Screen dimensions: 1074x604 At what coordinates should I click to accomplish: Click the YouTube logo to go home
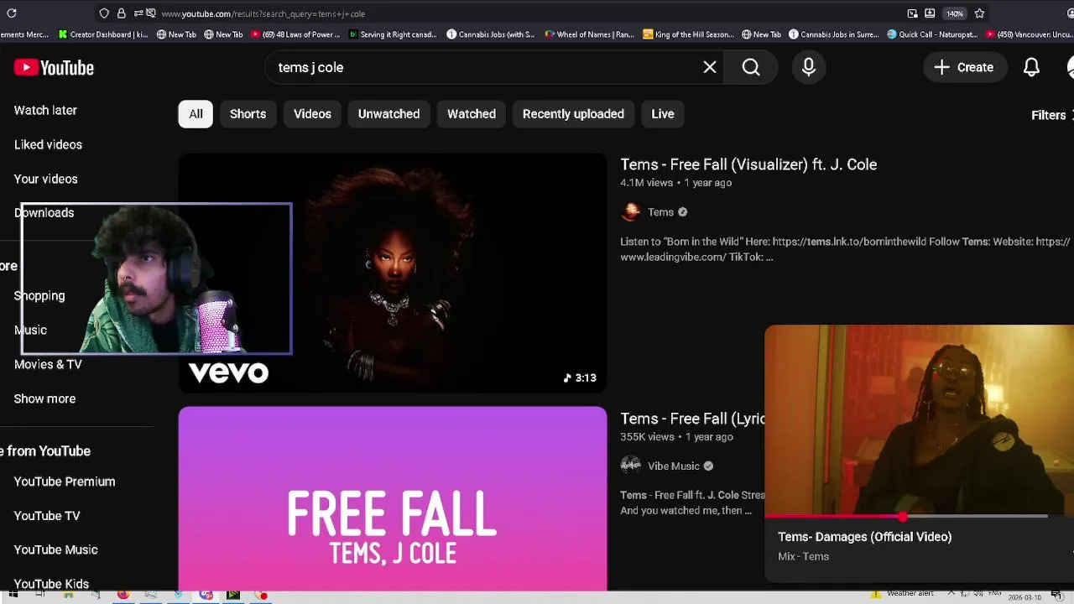click(54, 68)
